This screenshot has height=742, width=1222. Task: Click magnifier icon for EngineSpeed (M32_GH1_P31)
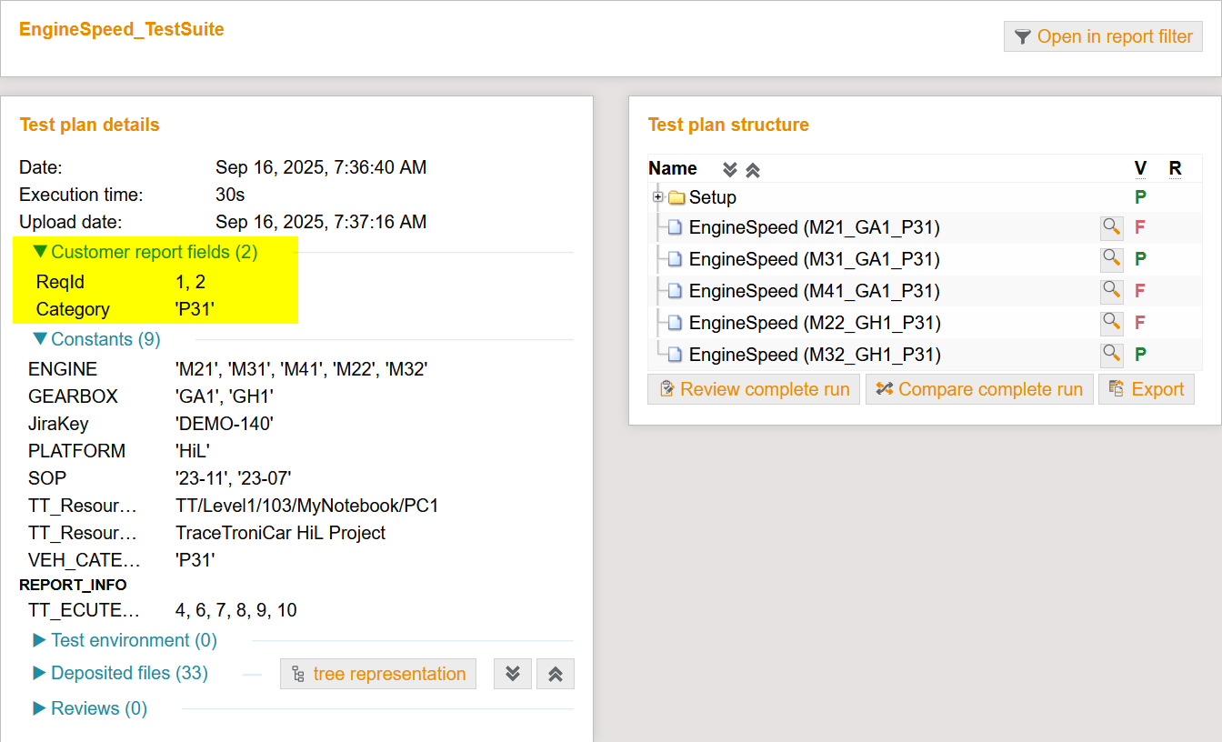tap(1111, 355)
